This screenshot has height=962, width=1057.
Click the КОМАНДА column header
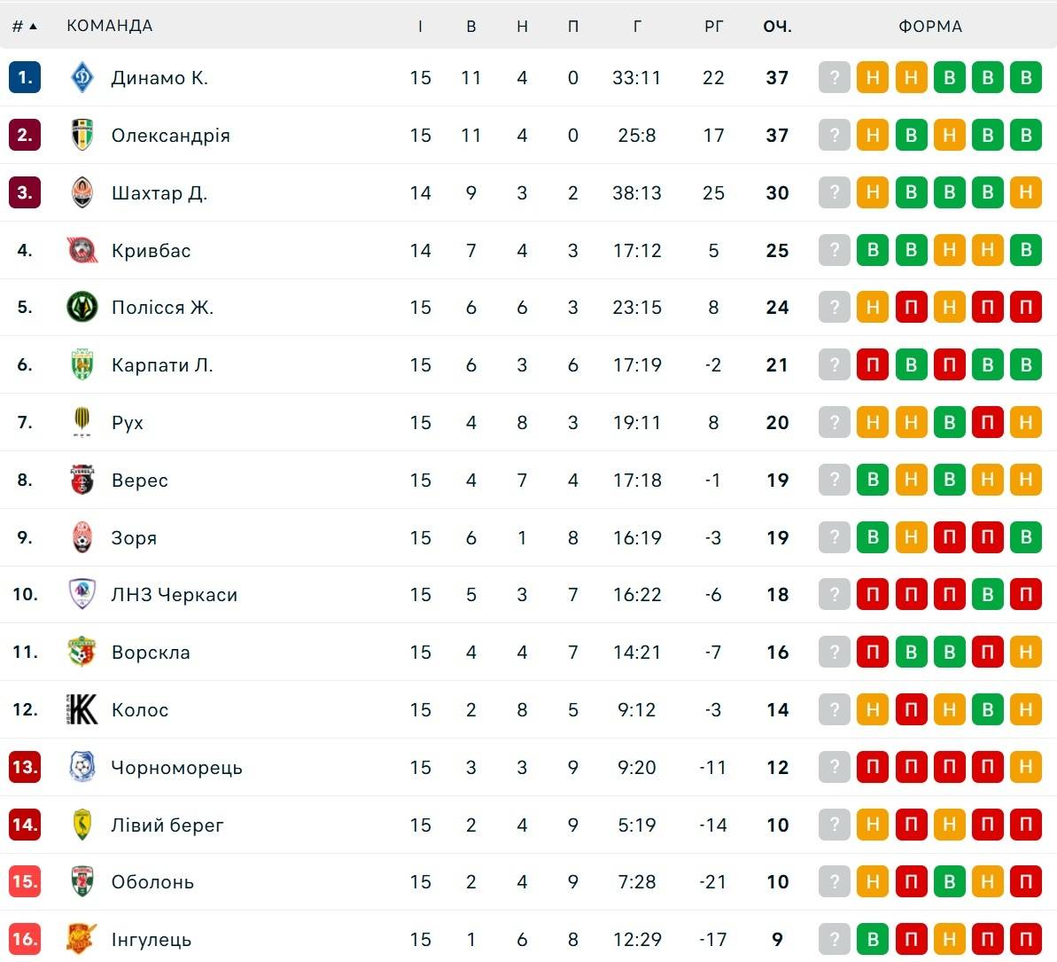pos(109,26)
